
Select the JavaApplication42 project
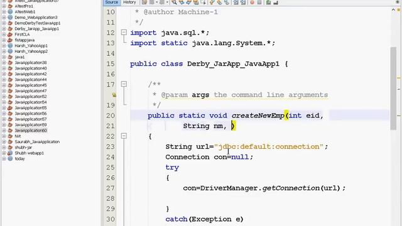[x=31, y=74]
